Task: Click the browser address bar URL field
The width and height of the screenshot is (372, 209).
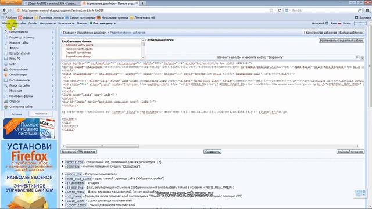Action: click(142, 10)
